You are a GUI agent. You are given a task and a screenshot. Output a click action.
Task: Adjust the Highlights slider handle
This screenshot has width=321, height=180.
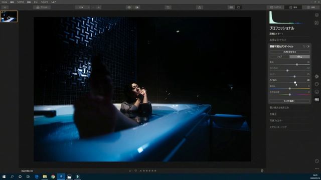(x=295, y=82)
